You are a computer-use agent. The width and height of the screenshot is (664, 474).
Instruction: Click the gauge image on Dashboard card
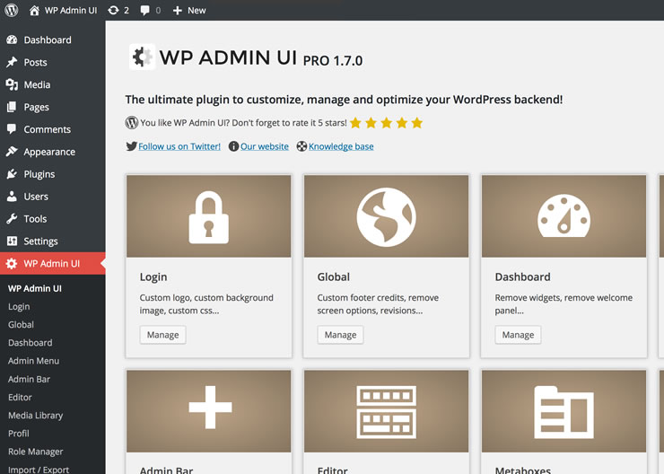click(x=564, y=216)
